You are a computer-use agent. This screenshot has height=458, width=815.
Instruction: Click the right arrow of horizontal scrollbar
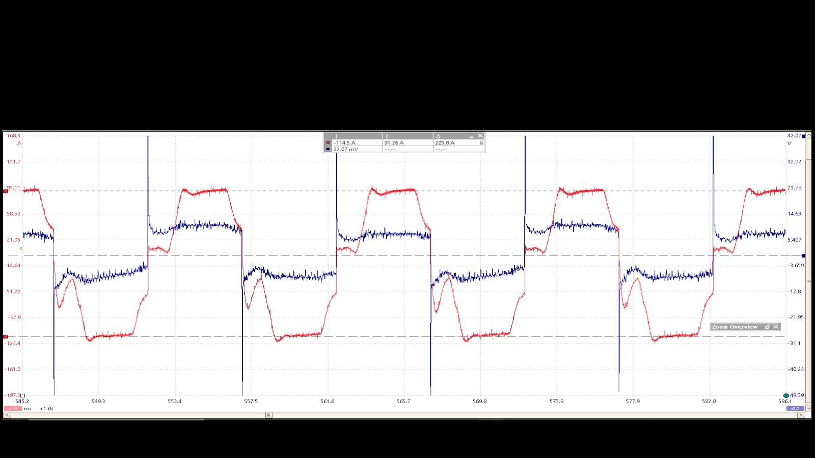(x=801, y=415)
